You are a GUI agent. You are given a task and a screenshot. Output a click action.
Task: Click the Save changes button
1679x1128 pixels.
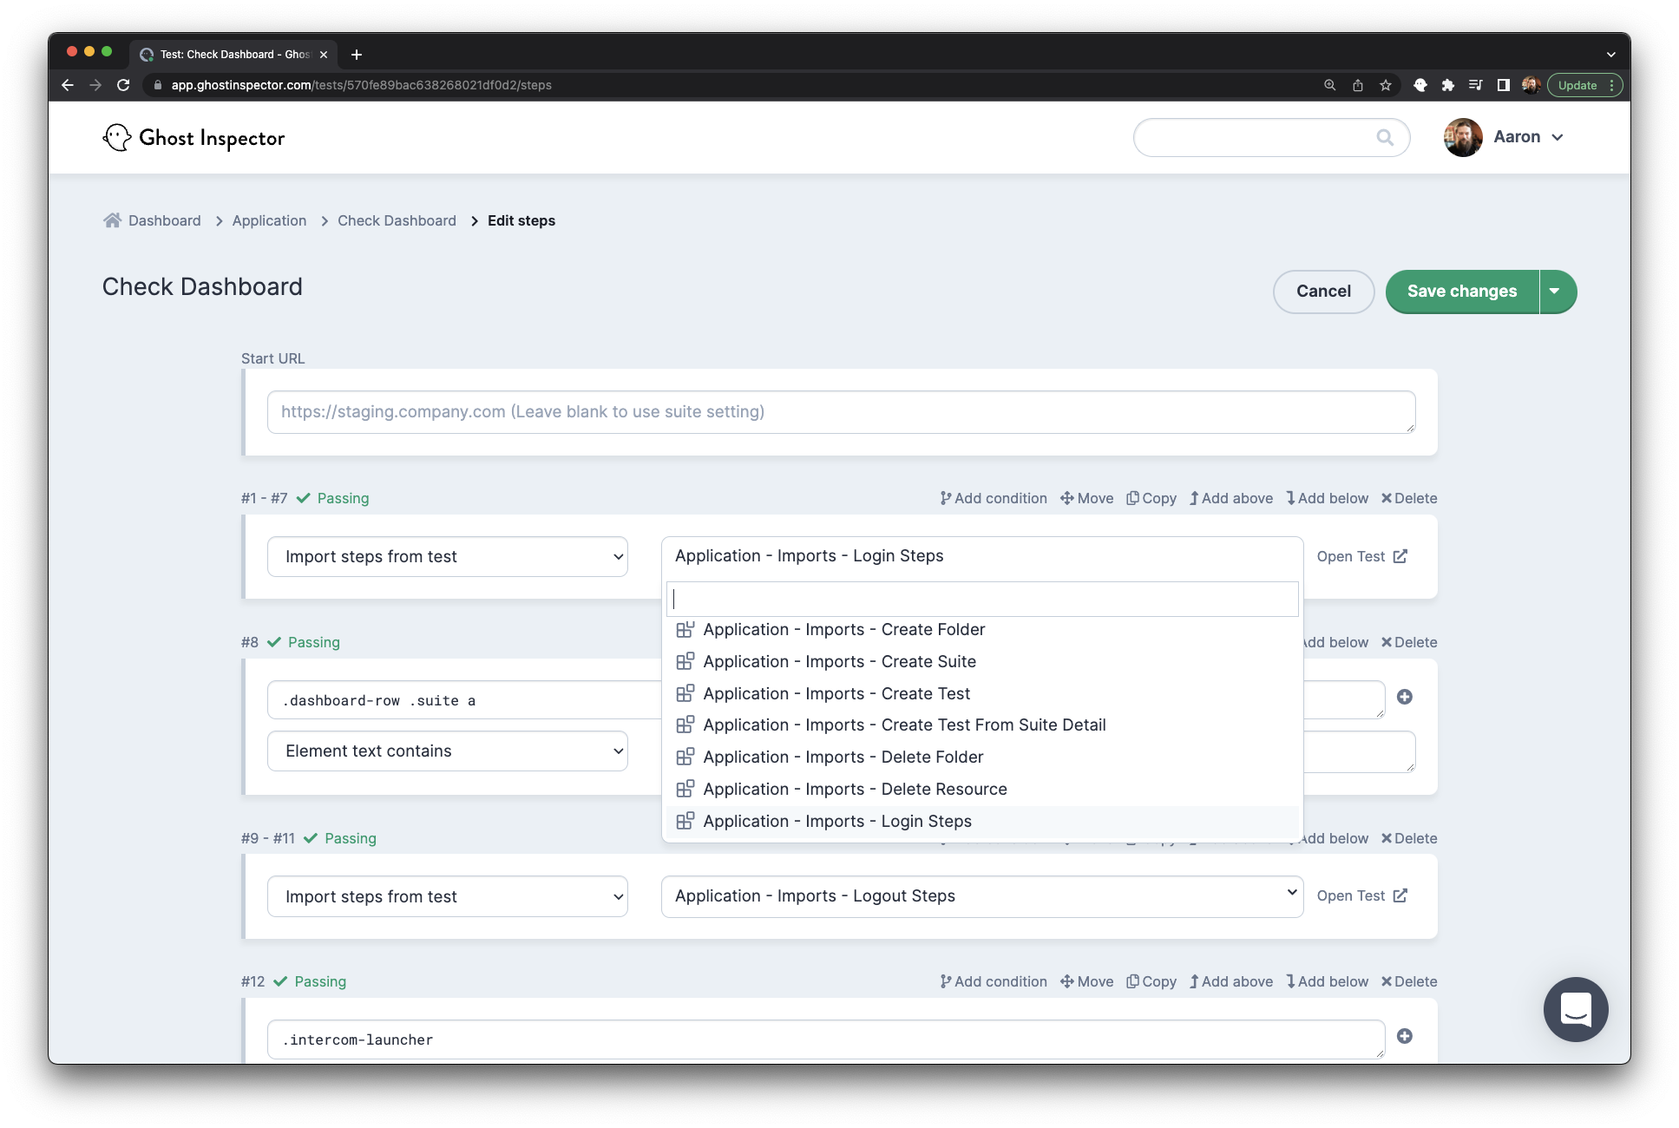1460,292
